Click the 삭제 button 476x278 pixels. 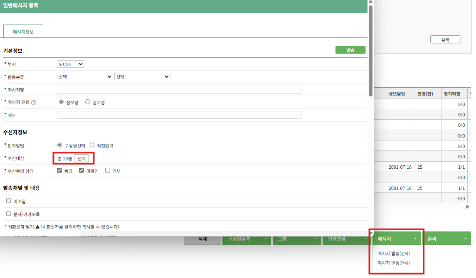tap(202, 239)
